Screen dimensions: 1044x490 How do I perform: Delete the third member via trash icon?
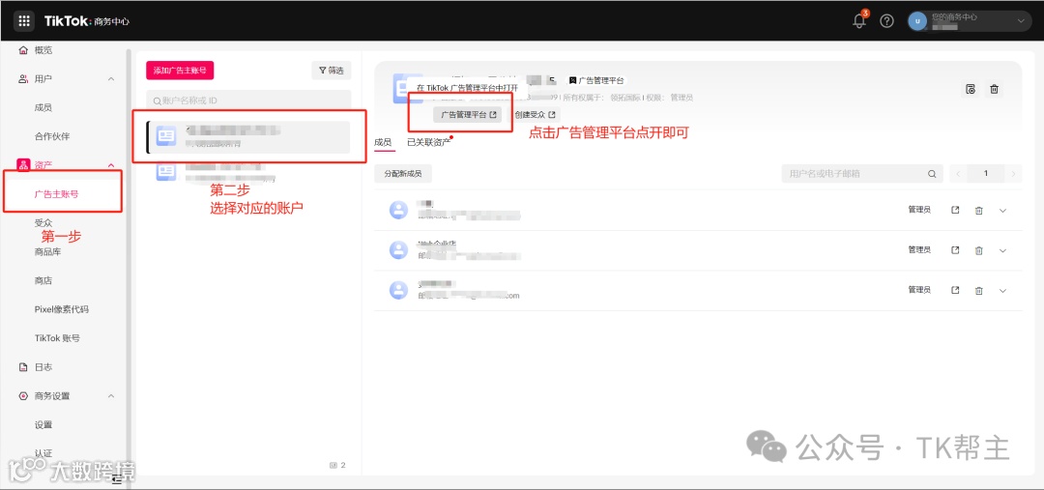coord(978,290)
